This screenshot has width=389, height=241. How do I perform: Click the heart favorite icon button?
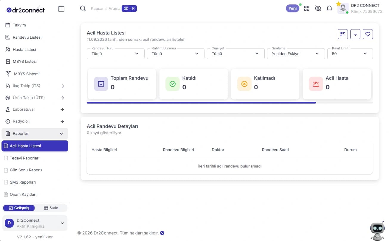click(x=368, y=34)
